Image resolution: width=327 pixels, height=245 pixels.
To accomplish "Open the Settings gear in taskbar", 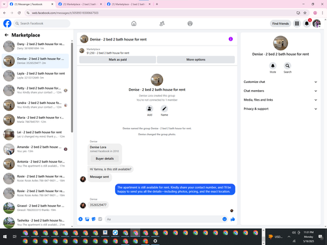I will (155, 241).
